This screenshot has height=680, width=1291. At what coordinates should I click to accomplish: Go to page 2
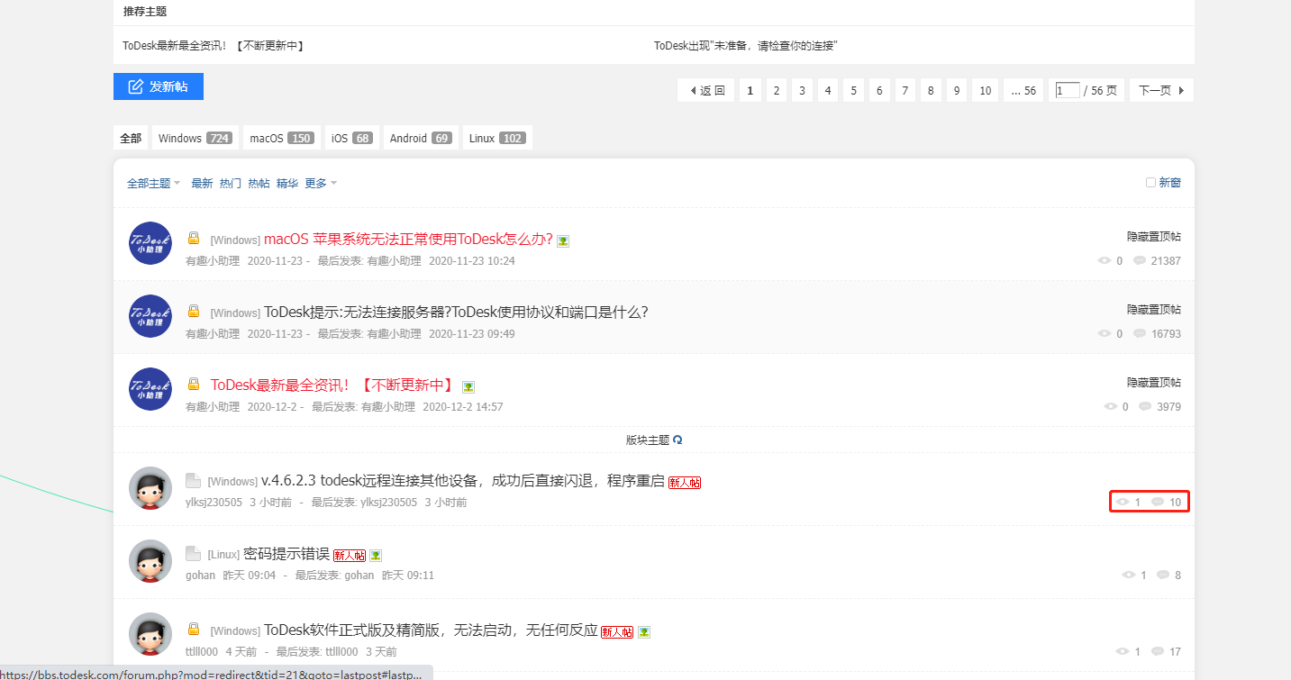777,90
